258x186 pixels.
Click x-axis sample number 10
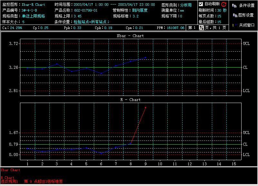(160, 164)
